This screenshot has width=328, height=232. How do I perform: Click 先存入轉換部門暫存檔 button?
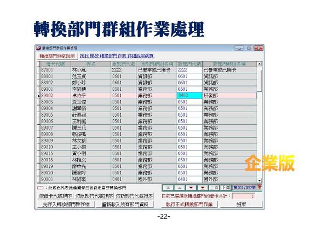66,204
